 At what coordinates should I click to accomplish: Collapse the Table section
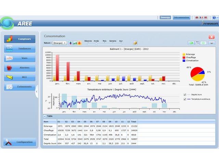click(x=44, y=116)
